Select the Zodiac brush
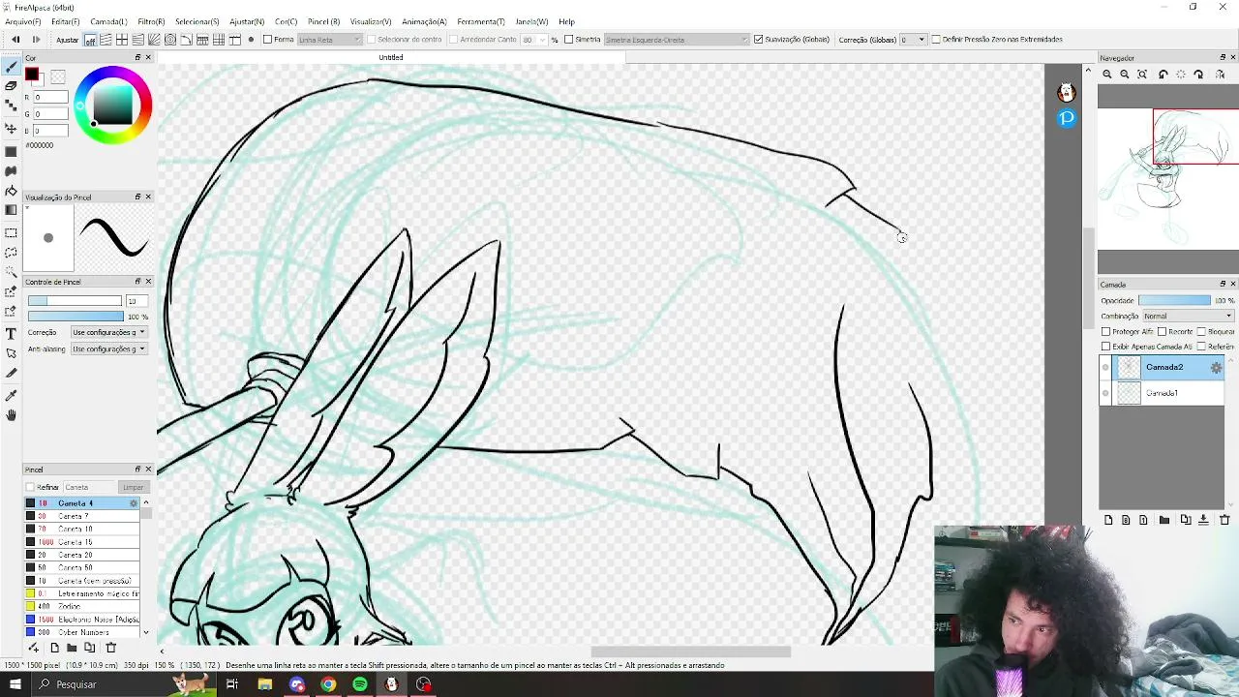1239x697 pixels. (x=82, y=606)
